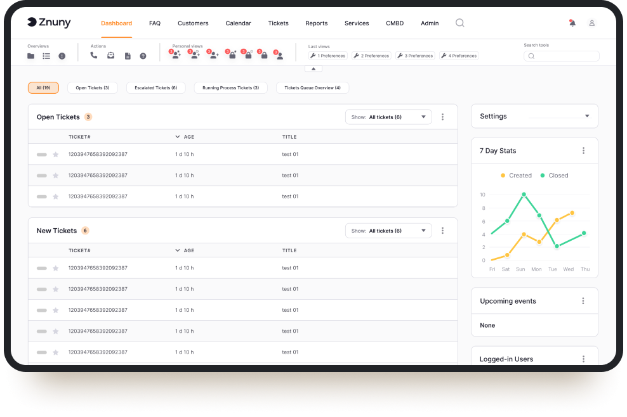Screen dimensions: 627x417
Task: Collapse the toolbar using the up arrow tab
Action: pyautogui.click(x=313, y=68)
